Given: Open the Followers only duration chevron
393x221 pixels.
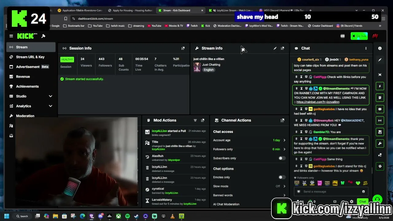Looking at the screenshot, I should [284, 149].
